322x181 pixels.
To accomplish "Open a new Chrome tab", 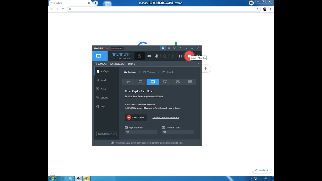I will click(x=96, y=3).
